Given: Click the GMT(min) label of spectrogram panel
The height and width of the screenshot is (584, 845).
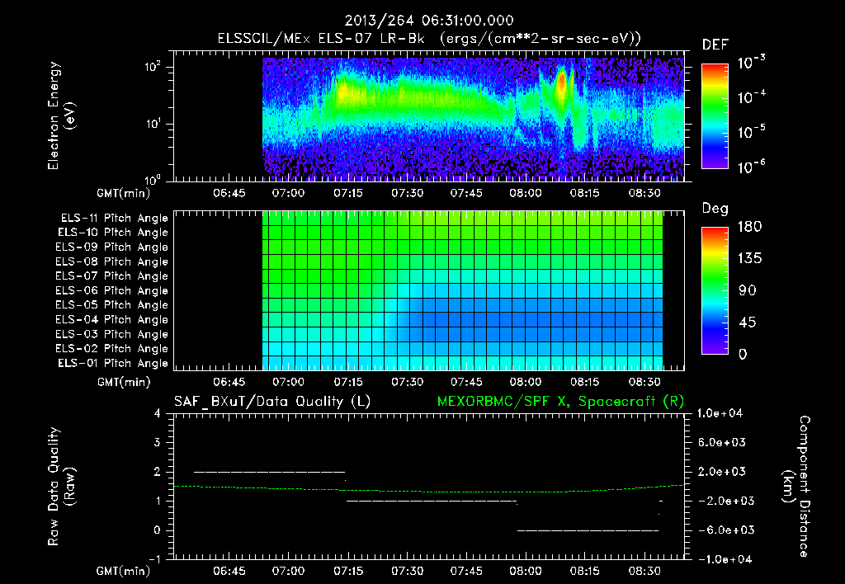Looking at the screenshot, I should coord(124,193).
